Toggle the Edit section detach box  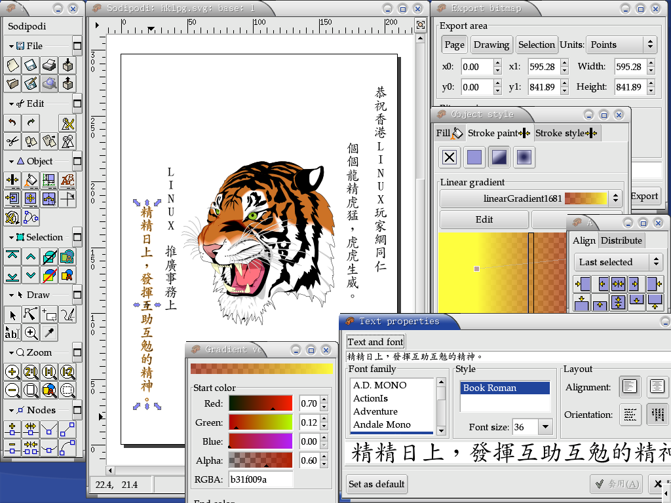tap(77, 103)
